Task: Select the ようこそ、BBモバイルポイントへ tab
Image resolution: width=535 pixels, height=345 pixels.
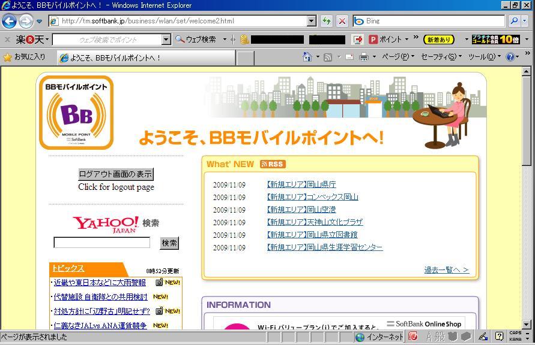Action: point(146,58)
